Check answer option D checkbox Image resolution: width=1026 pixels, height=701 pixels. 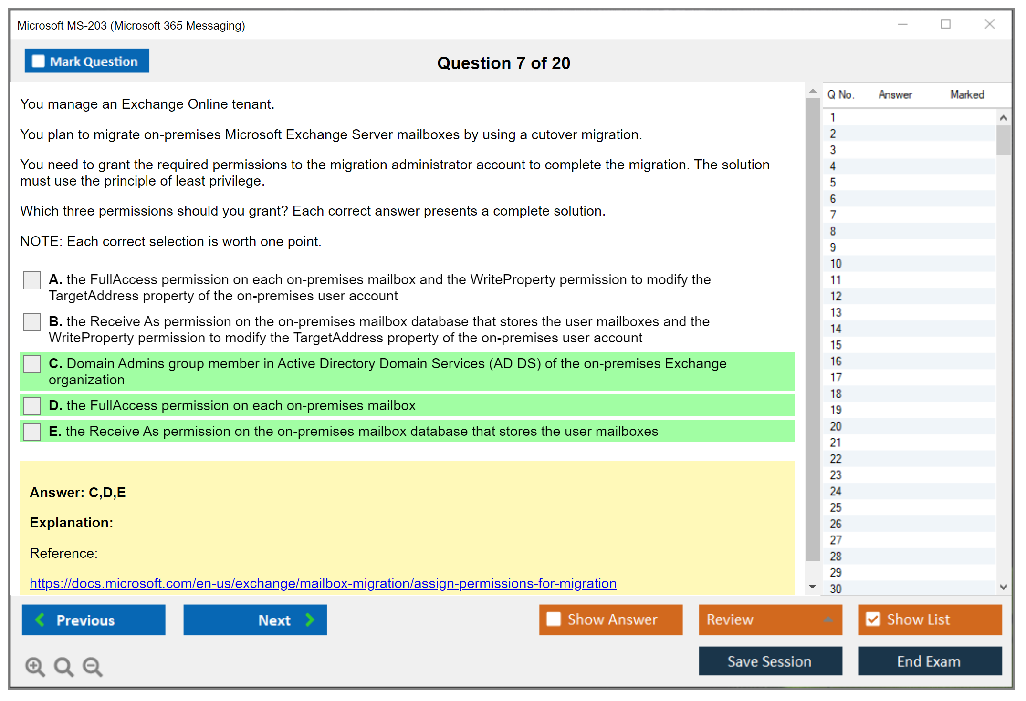(32, 406)
